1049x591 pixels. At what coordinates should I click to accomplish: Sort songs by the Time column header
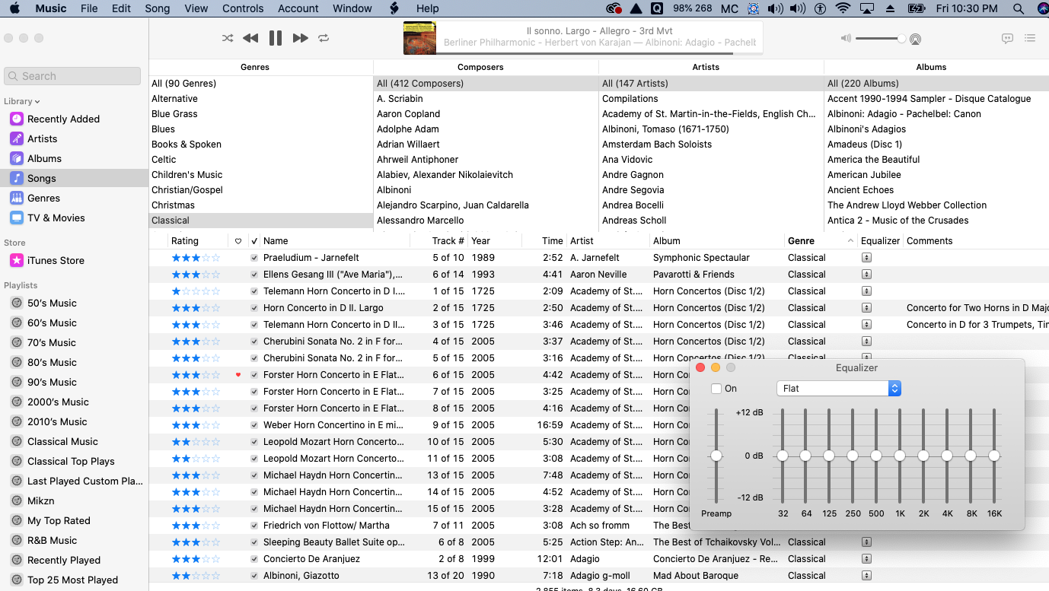(544, 241)
